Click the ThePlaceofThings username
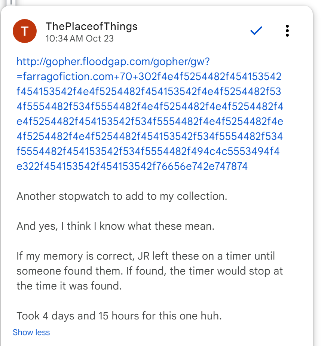 pos(92,27)
